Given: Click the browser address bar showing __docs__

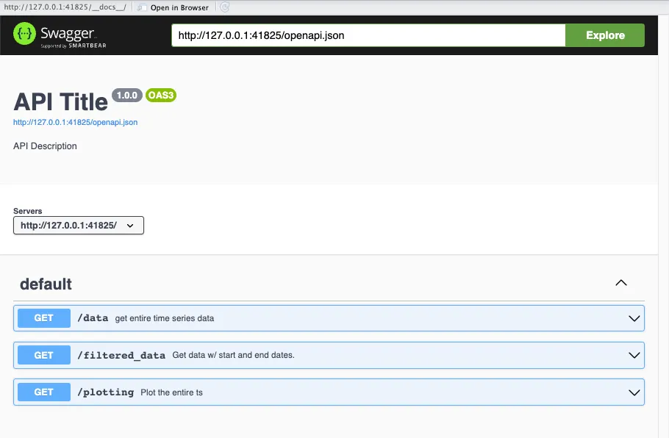Looking at the screenshot, I should [x=66, y=7].
